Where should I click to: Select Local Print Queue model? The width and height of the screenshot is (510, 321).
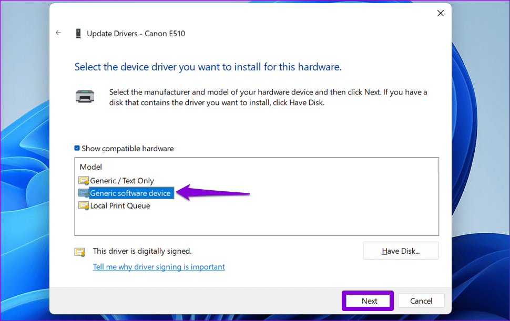(x=120, y=205)
